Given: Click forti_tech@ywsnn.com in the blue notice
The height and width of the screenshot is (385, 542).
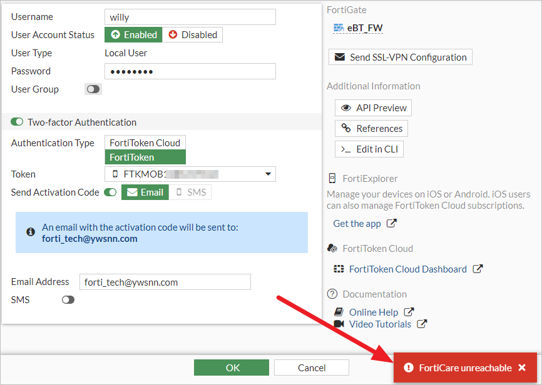Looking at the screenshot, I should [89, 239].
